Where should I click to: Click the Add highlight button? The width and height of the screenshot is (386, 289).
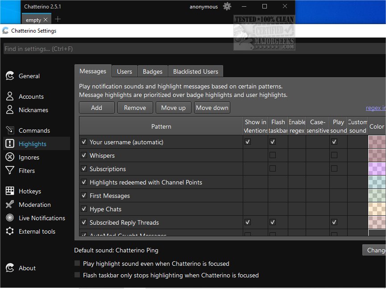point(97,108)
